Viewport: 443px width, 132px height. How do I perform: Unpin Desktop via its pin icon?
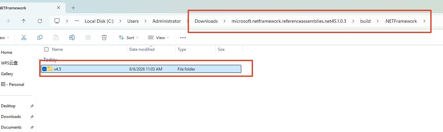(32, 106)
